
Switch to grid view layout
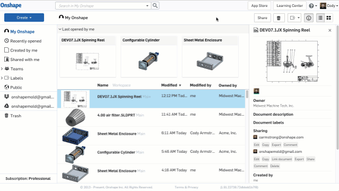(x=328, y=18)
